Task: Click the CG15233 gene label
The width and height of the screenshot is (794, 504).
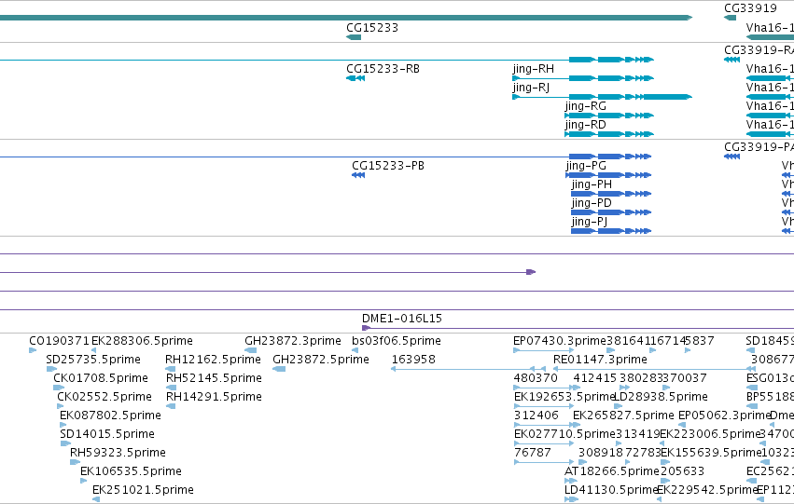Action: pos(372,28)
